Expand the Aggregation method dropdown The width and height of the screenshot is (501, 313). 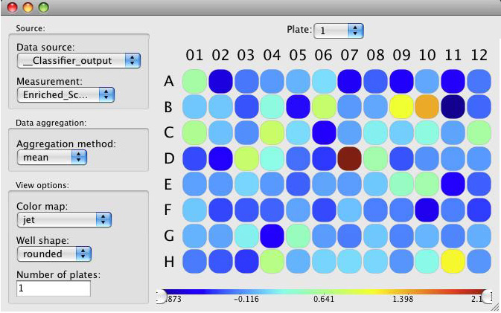click(51, 158)
